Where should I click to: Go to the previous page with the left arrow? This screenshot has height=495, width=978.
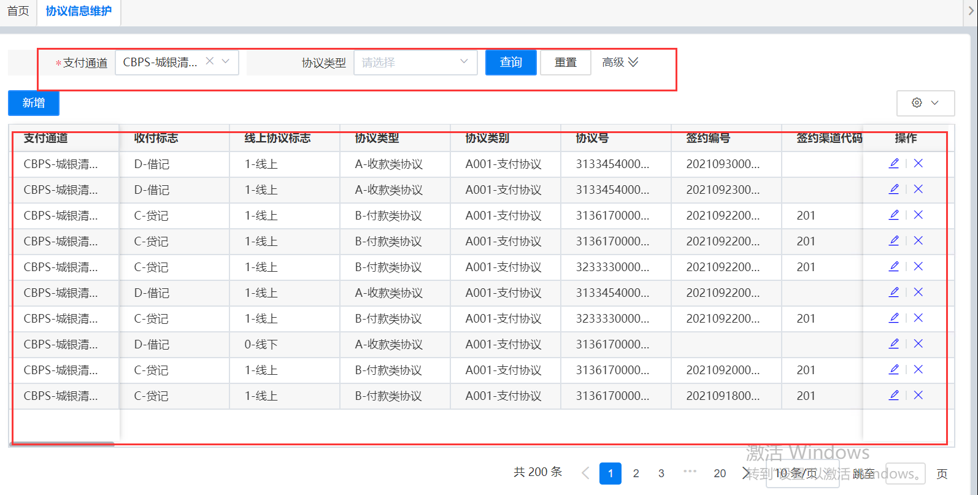tap(585, 473)
